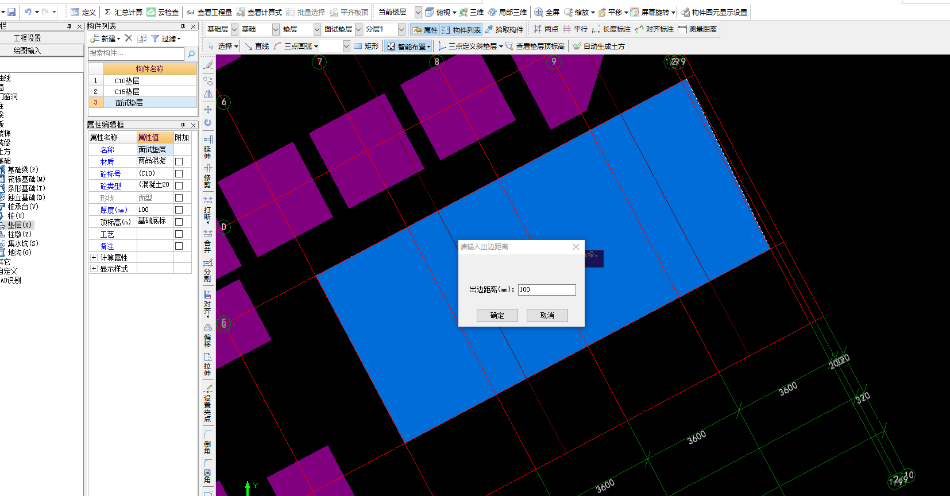
Task: Start 云检查 cloud check
Action: [x=163, y=12]
